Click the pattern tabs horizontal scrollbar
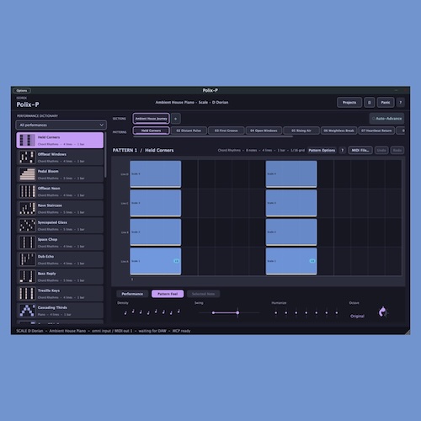The height and width of the screenshot is (421, 421). click(x=213, y=136)
